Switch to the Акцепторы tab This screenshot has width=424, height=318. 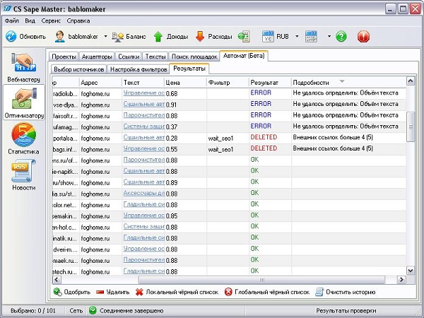tap(97, 57)
